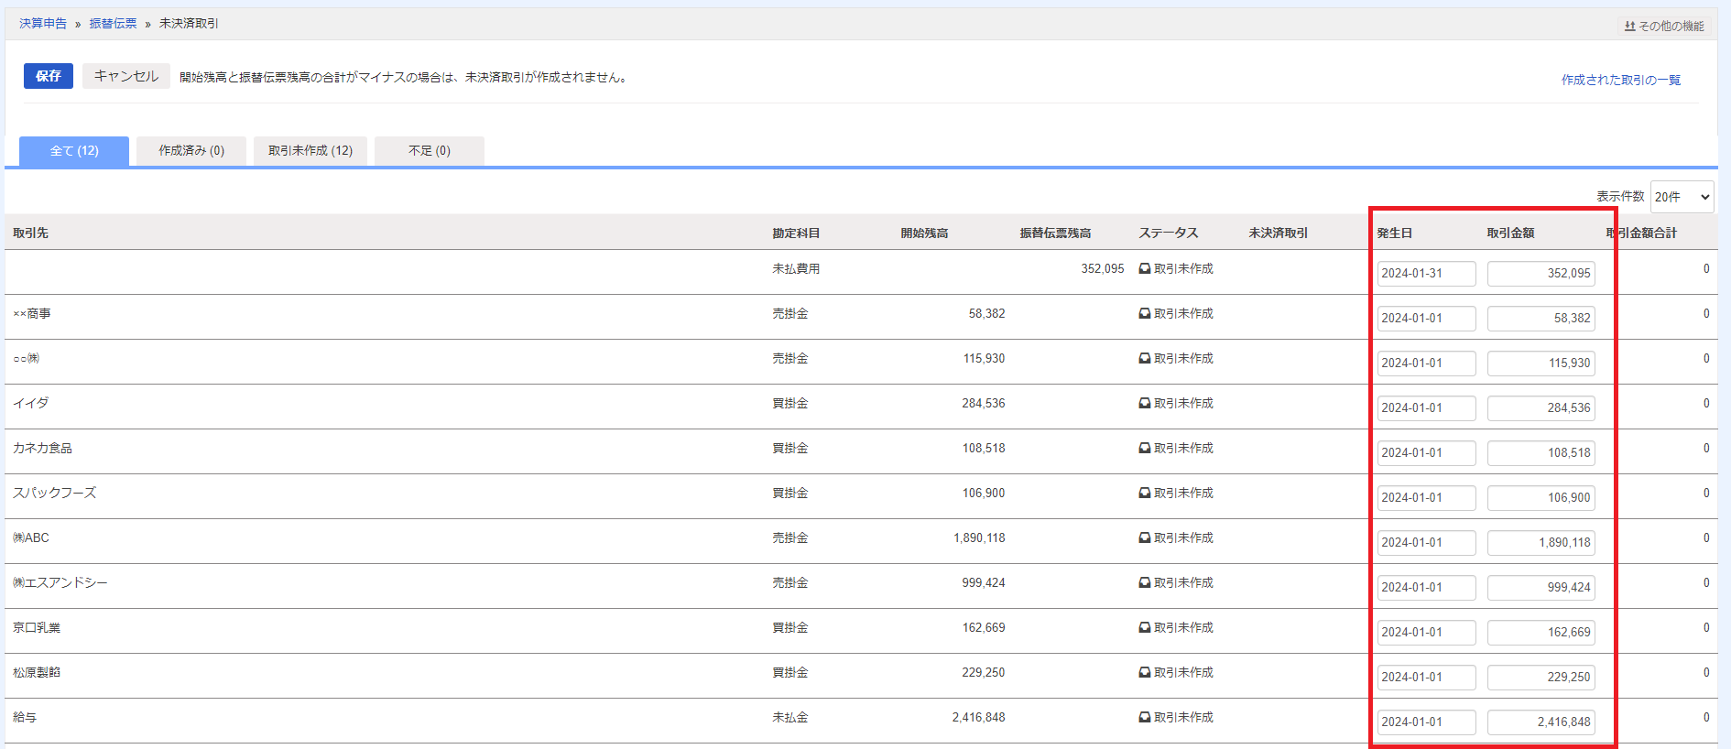This screenshot has width=1731, height=749.
Task: Click date field in スパックフーズ row
Action: (x=1427, y=498)
